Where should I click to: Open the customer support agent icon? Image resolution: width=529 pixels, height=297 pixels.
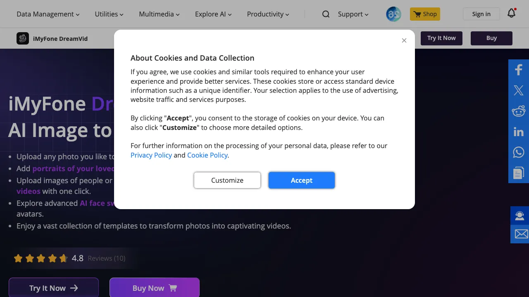(519, 215)
